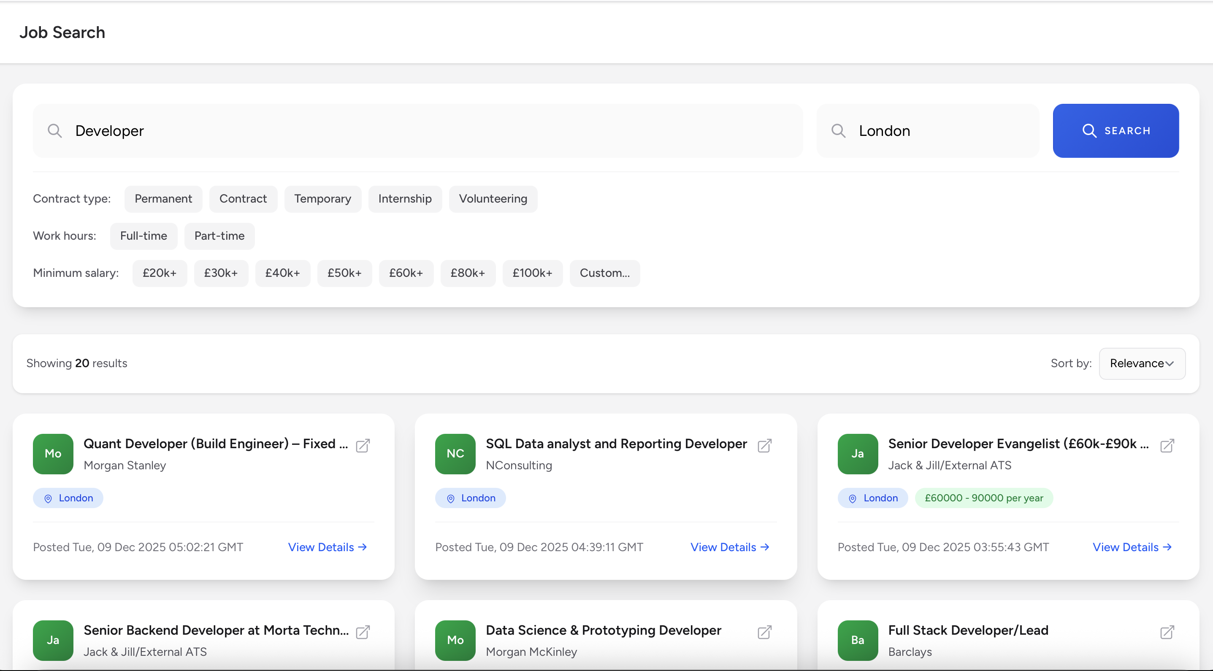1213x671 pixels.
Task: Open external link for Senior Developer Evangelist job
Action: (1167, 446)
